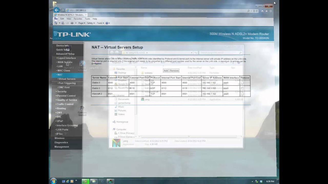This screenshot has width=328, height=184.
Task: Open Wireless settings menu
Action: tap(59, 138)
